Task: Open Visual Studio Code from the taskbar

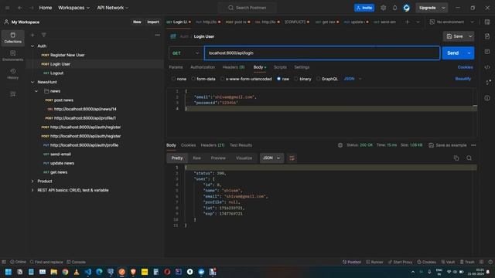Action: (87, 272)
